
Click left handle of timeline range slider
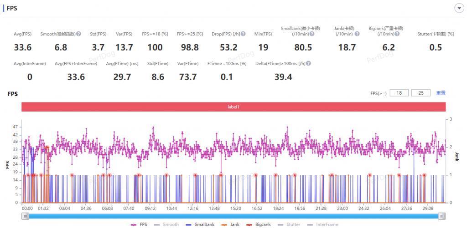[26, 216]
